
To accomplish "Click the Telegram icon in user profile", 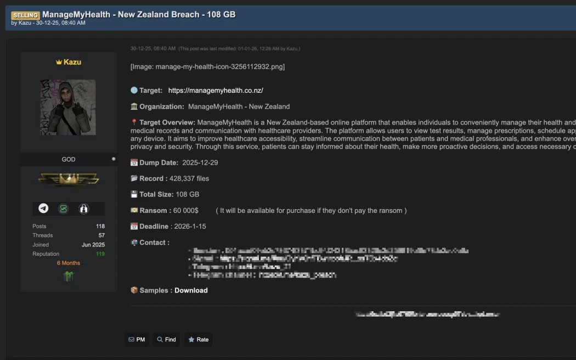I will point(43,209).
